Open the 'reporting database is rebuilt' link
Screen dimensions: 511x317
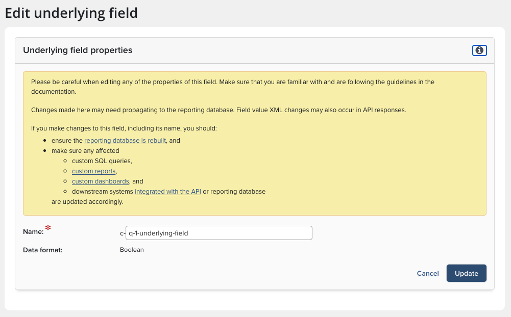coord(125,141)
